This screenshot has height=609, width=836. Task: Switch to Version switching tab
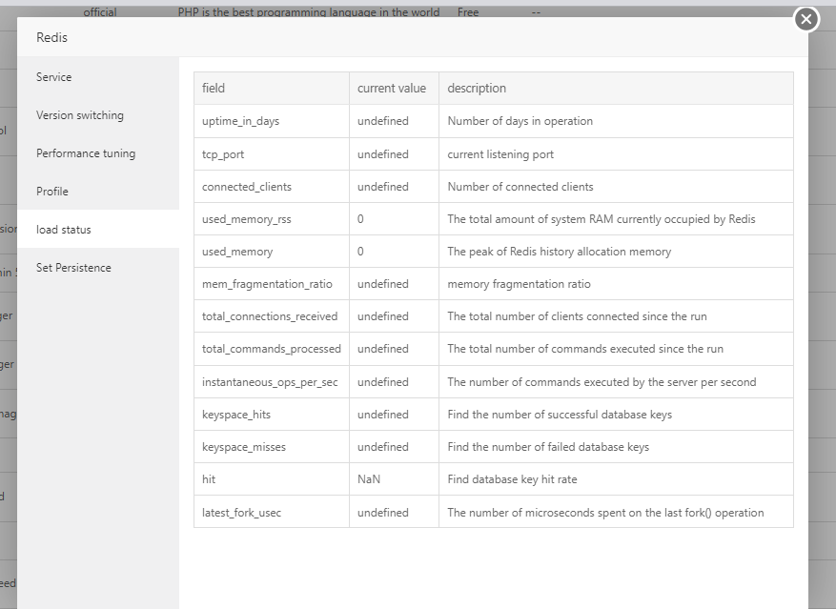pyautogui.click(x=80, y=115)
